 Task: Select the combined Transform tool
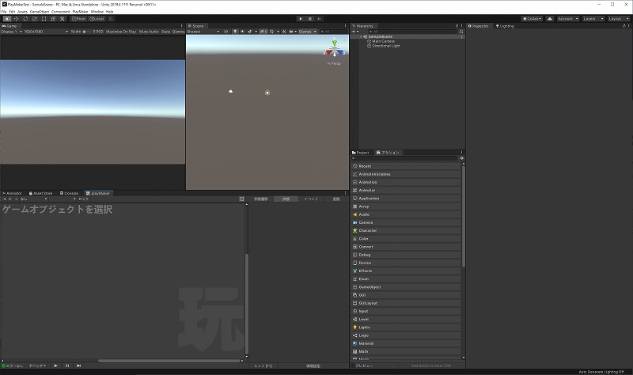(53, 18)
